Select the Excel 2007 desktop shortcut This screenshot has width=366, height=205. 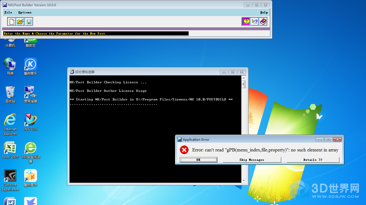(x=10, y=150)
